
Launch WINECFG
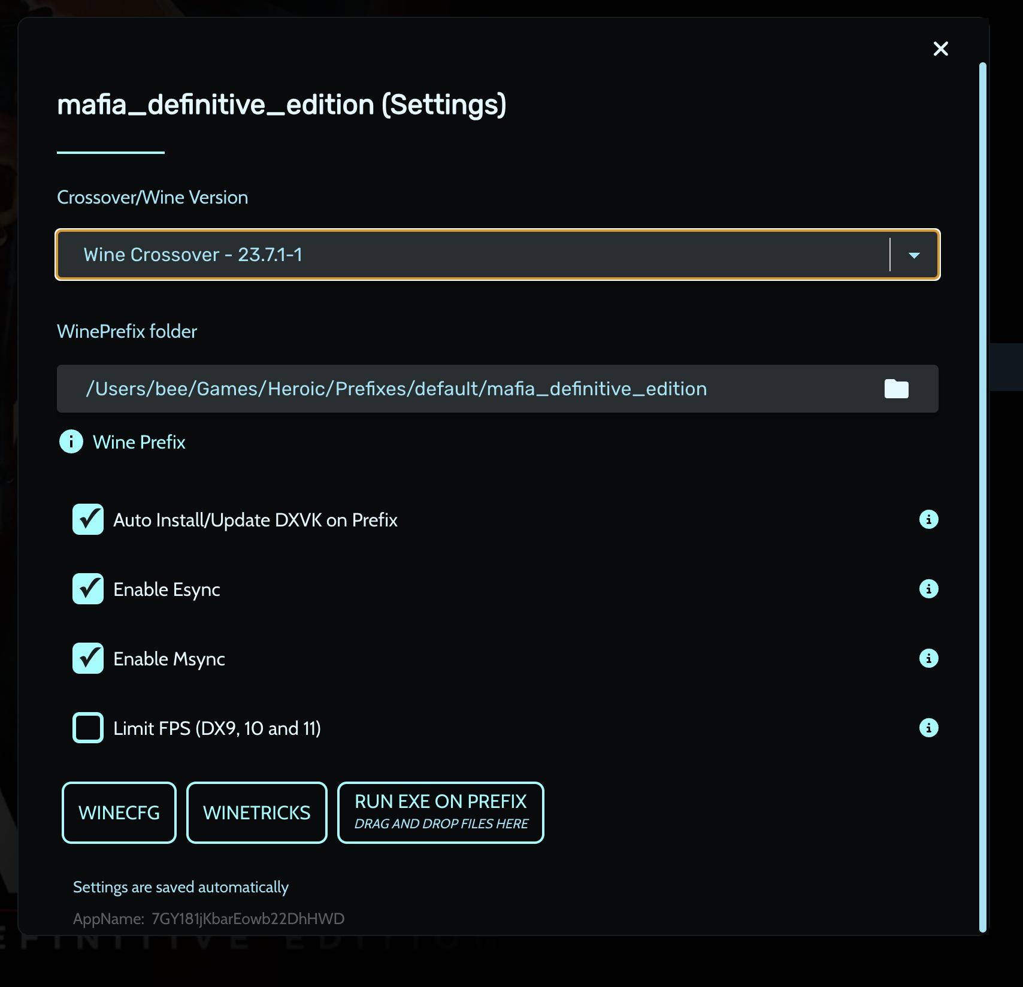(x=119, y=813)
